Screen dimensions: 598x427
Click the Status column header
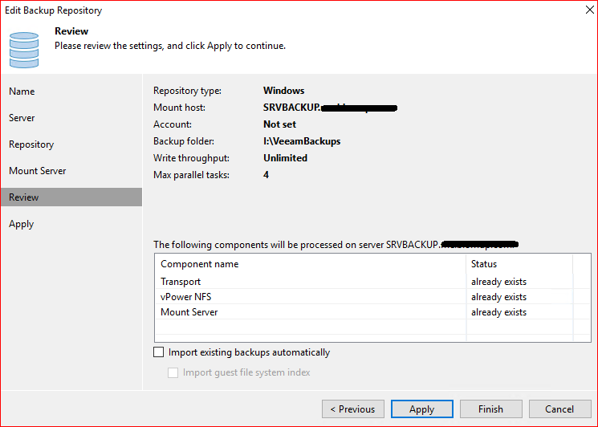click(x=484, y=264)
